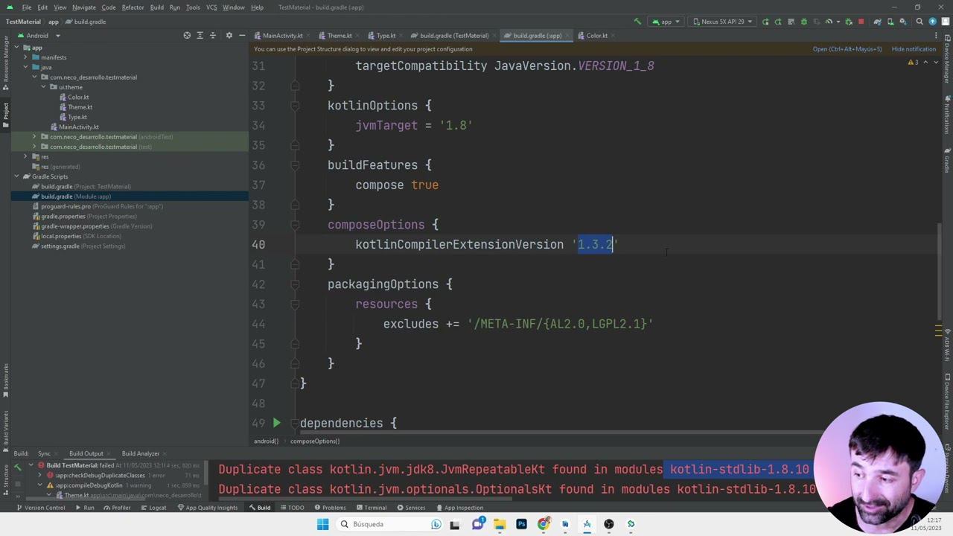Hide the Project panel with minimize icon
The image size is (953, 536).
[x=242, y=35]
